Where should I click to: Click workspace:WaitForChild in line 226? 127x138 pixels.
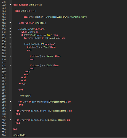(x=58, y=17)
